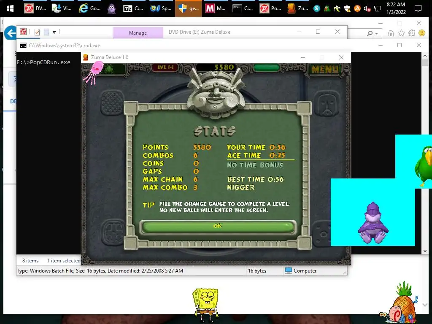432x324 pixels.
Task: Open Internet Explorer Go... taskbar item
Action: pos(90,8)
